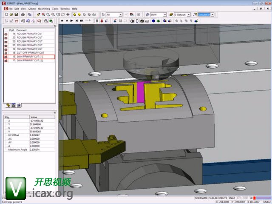The height and width of the screenshot is (204, 272).
Task: Select operation 23 ROUGH PRIMARY CUT
Action: coord(29,37)
